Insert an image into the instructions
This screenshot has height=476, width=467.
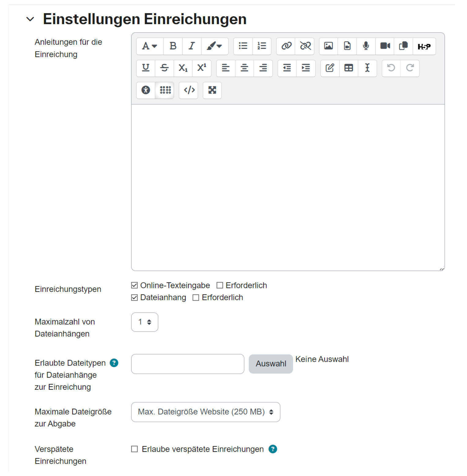(328, 46)
